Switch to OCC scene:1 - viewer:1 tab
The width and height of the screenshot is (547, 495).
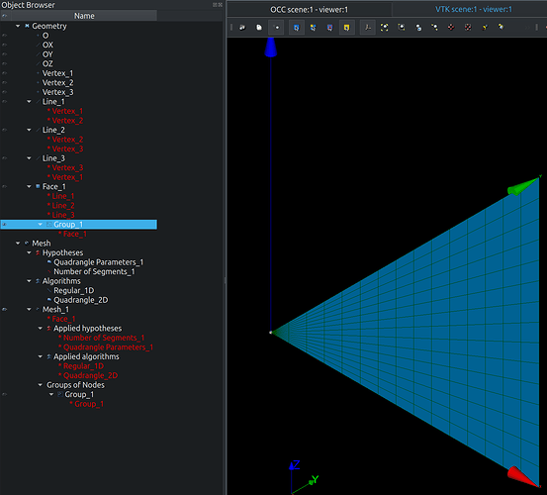[x=309, y=10]
